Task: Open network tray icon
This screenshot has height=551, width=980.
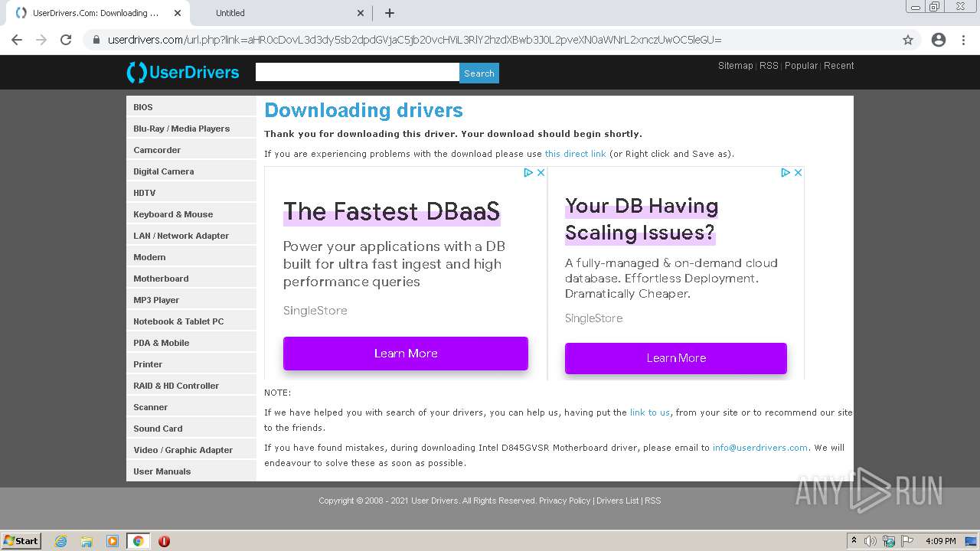Action: [889, 541]
